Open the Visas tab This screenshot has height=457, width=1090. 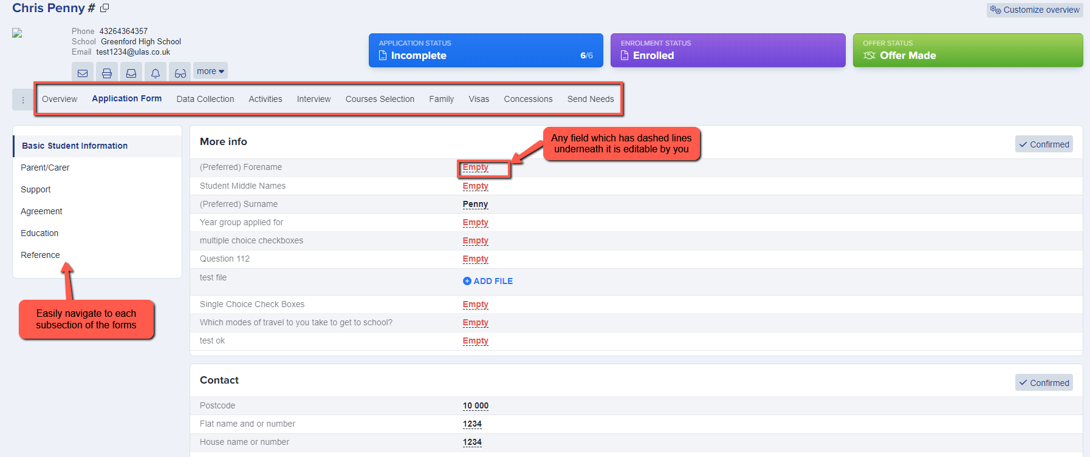(x=479, y=99)
